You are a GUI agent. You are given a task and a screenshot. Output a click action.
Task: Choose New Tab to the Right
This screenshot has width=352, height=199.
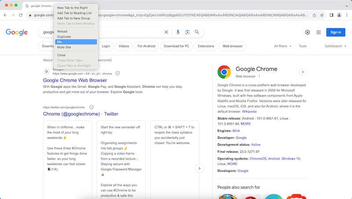[76, 7]
